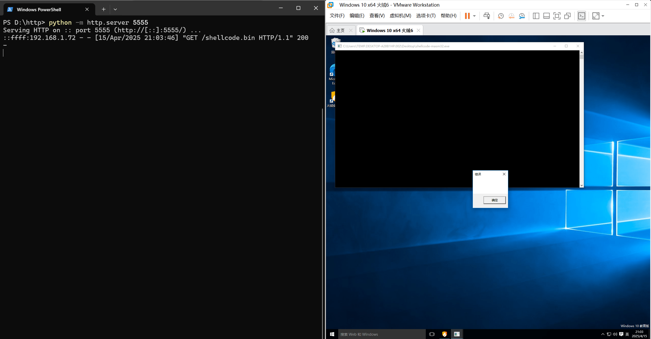The height and width of the screenshot is (339, 651).
Task: Expand the power options dropdown arrow
Action: (474, 16)
